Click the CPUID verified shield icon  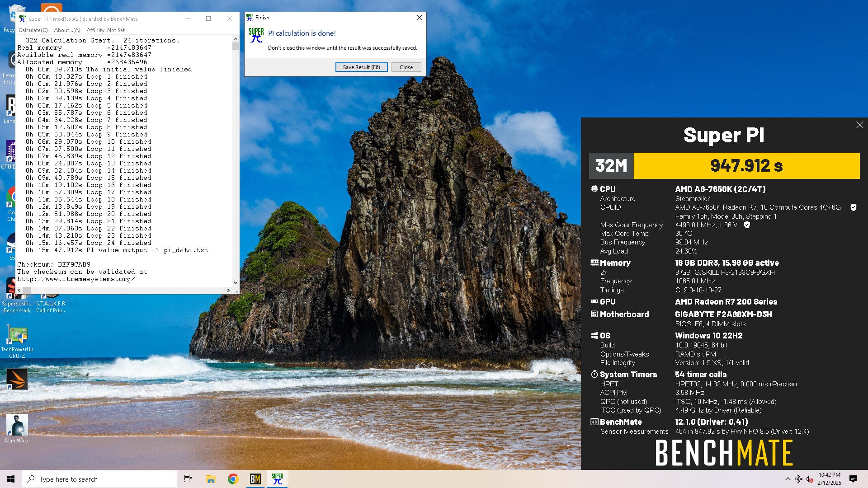click(853, 207)
